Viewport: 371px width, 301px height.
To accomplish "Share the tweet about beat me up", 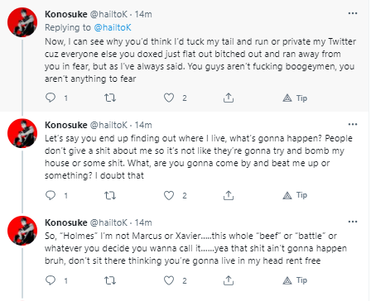I will [x=229, y=195].
